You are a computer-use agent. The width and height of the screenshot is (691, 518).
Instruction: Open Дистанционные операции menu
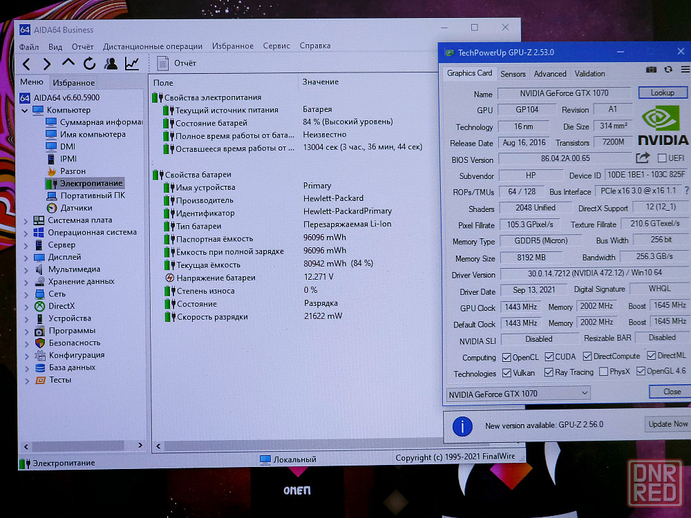(153, 46)
